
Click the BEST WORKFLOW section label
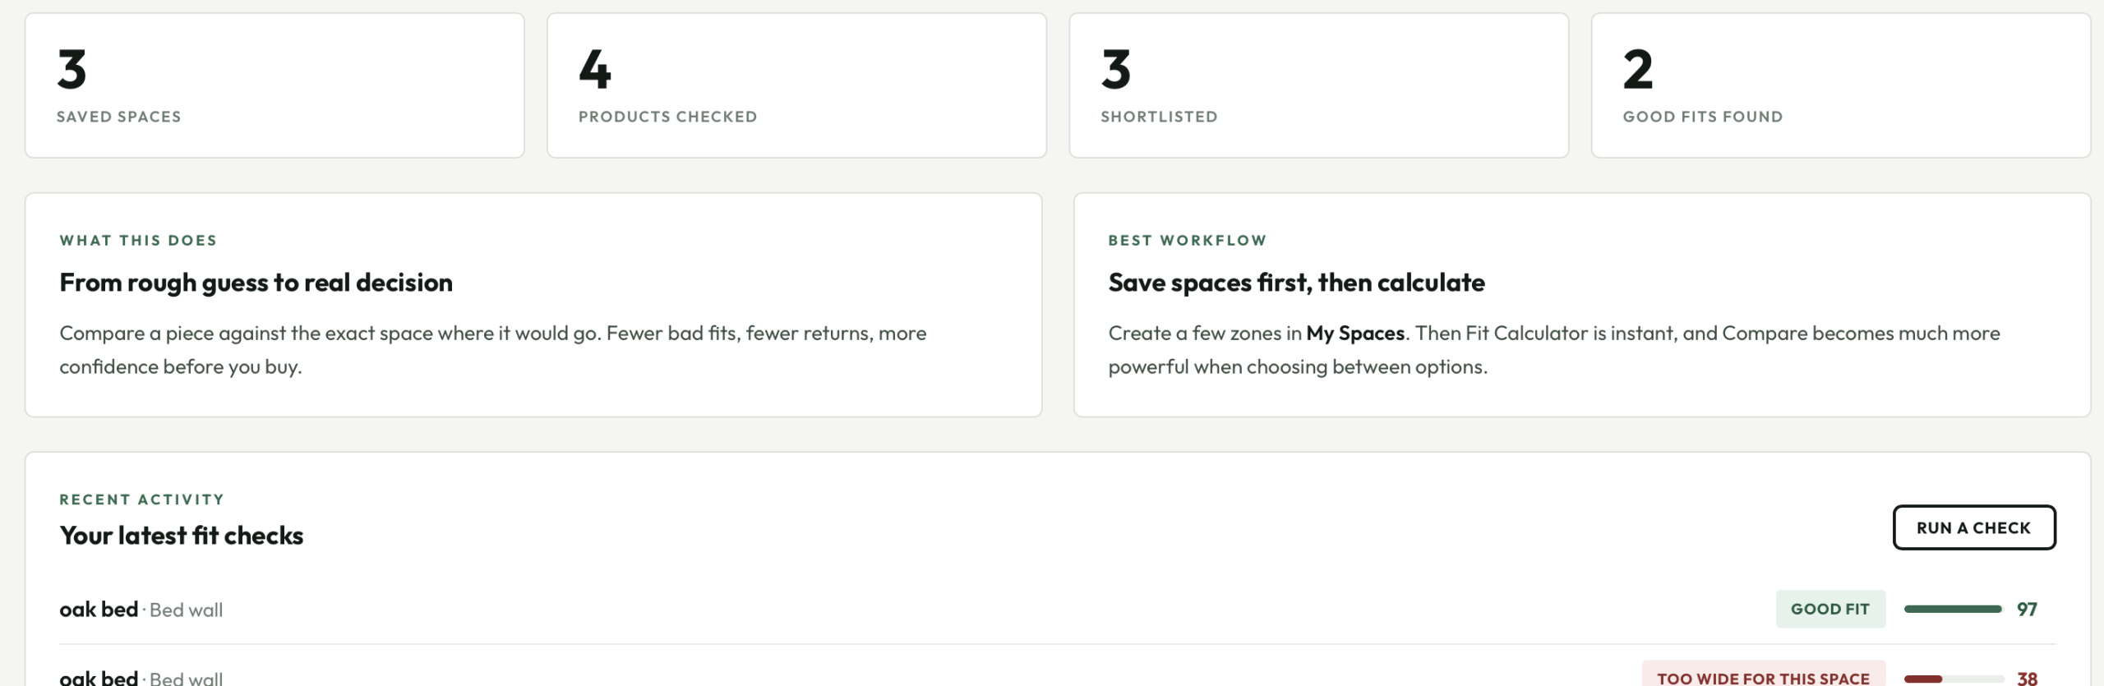point(1187,240)
